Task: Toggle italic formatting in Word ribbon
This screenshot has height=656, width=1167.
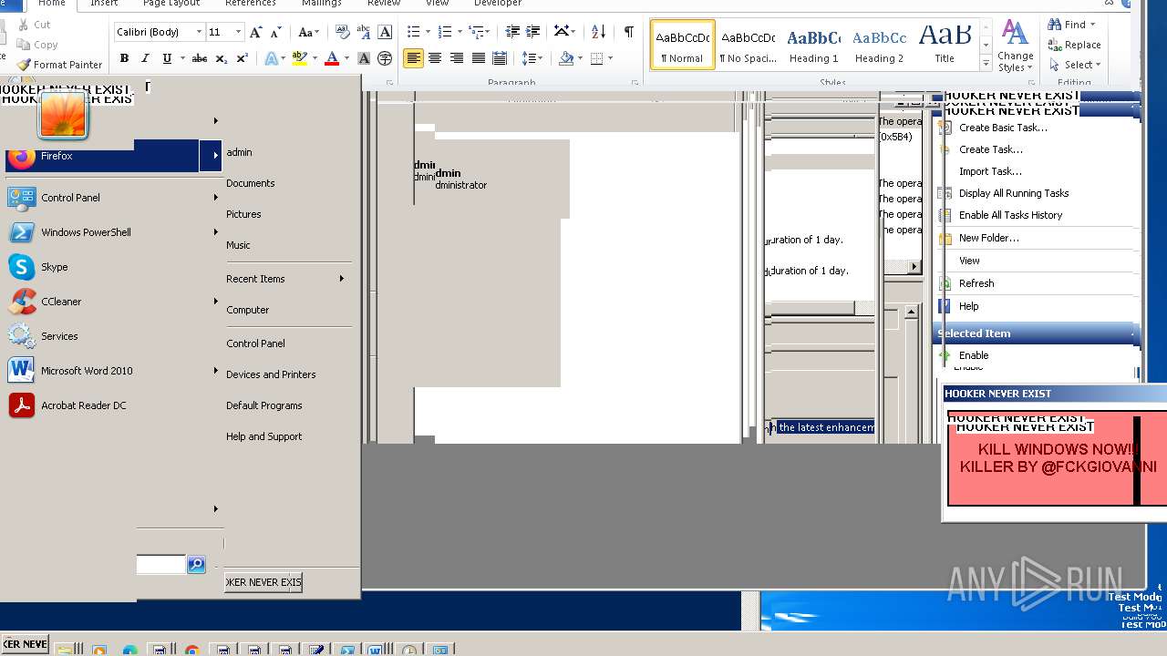Action: [x=145, y=58]
